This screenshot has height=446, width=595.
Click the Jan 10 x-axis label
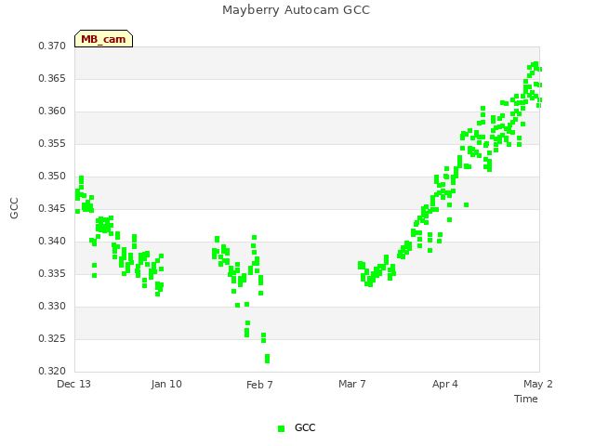click(x=166, y=384)
